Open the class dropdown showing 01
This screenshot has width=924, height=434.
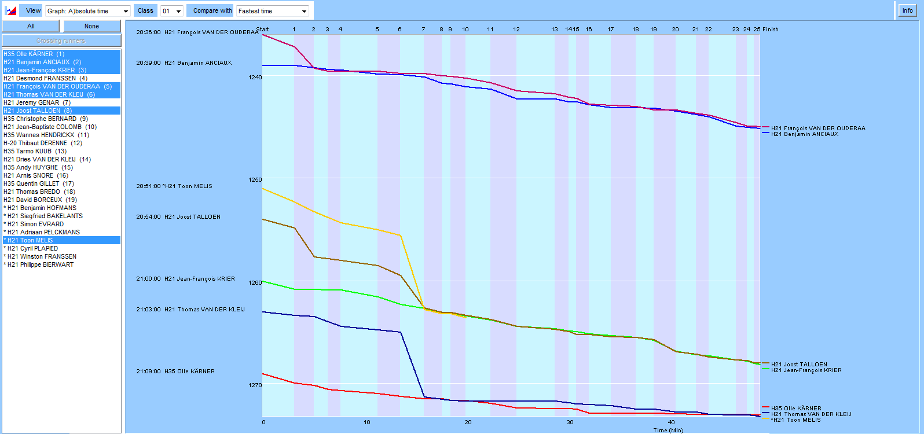coord(172,11)
